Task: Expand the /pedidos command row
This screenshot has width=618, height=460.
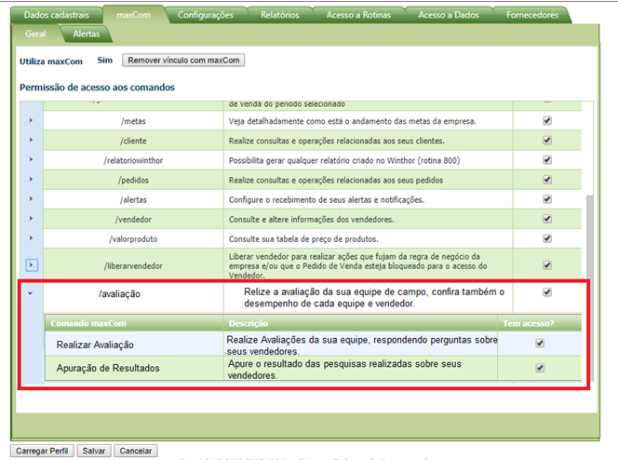Action: 32,180
